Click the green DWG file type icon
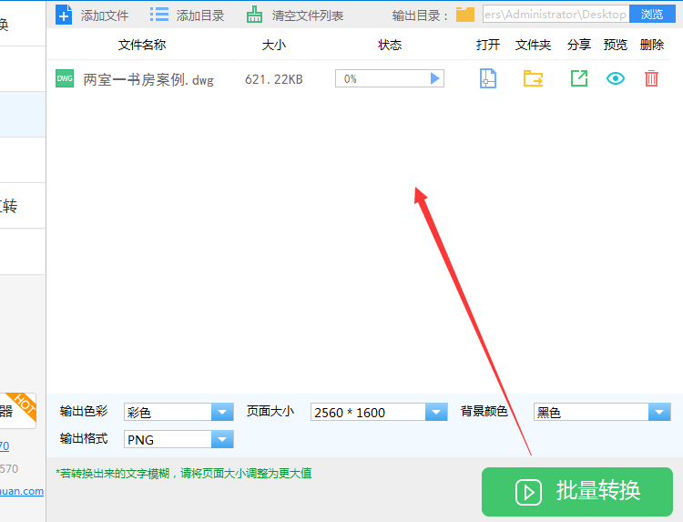 [x=65, y=78]
